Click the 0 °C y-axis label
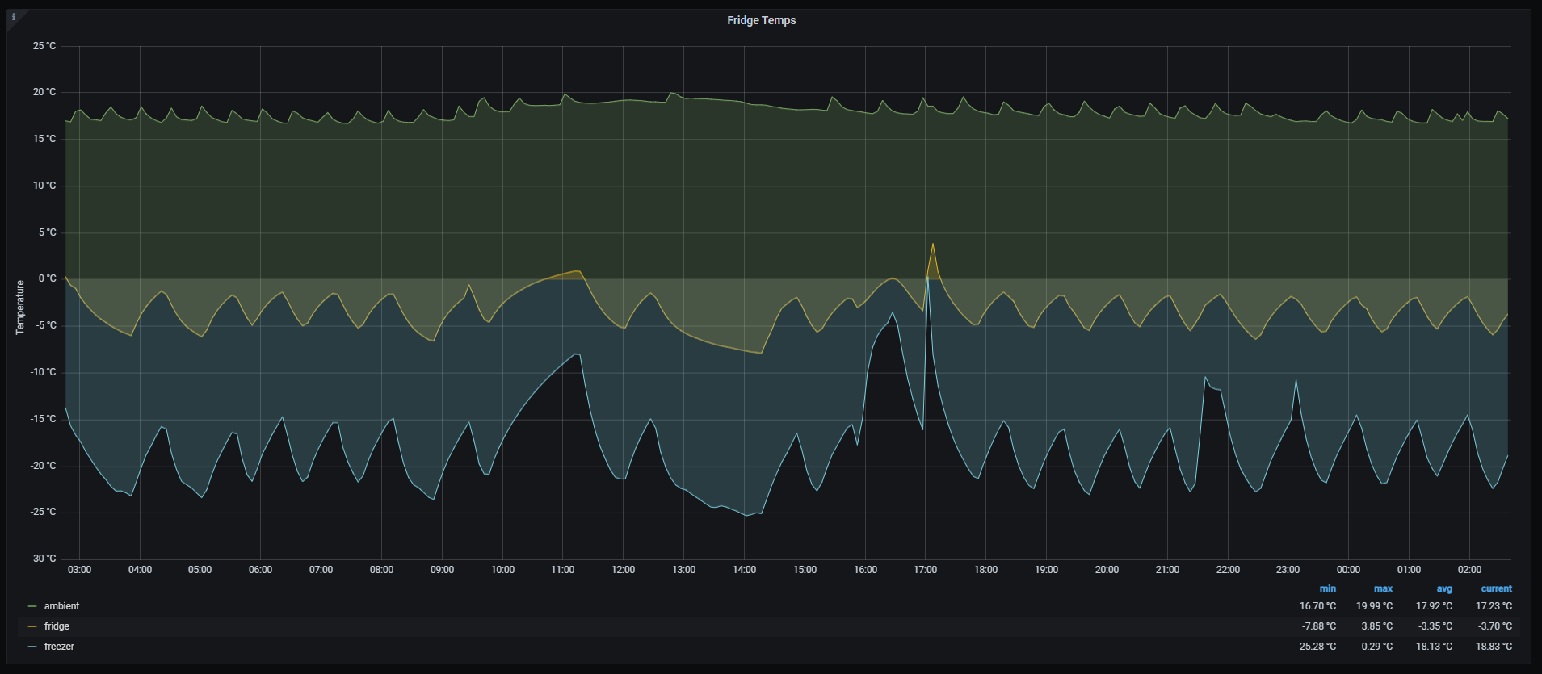This screenshot has height=674, width=1542. click(47, 278)
